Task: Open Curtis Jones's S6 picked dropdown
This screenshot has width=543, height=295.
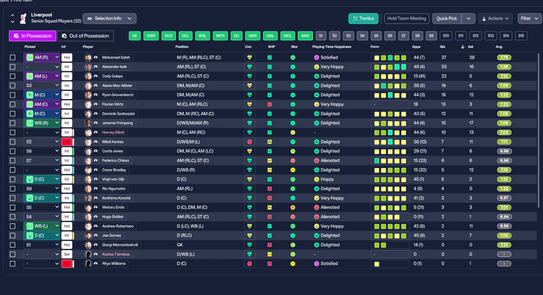Action: coord(42,151)
